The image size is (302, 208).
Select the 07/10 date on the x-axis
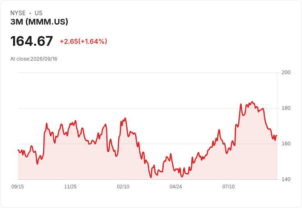[229, 186]
